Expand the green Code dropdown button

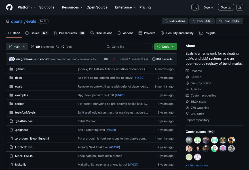point(165,47)
